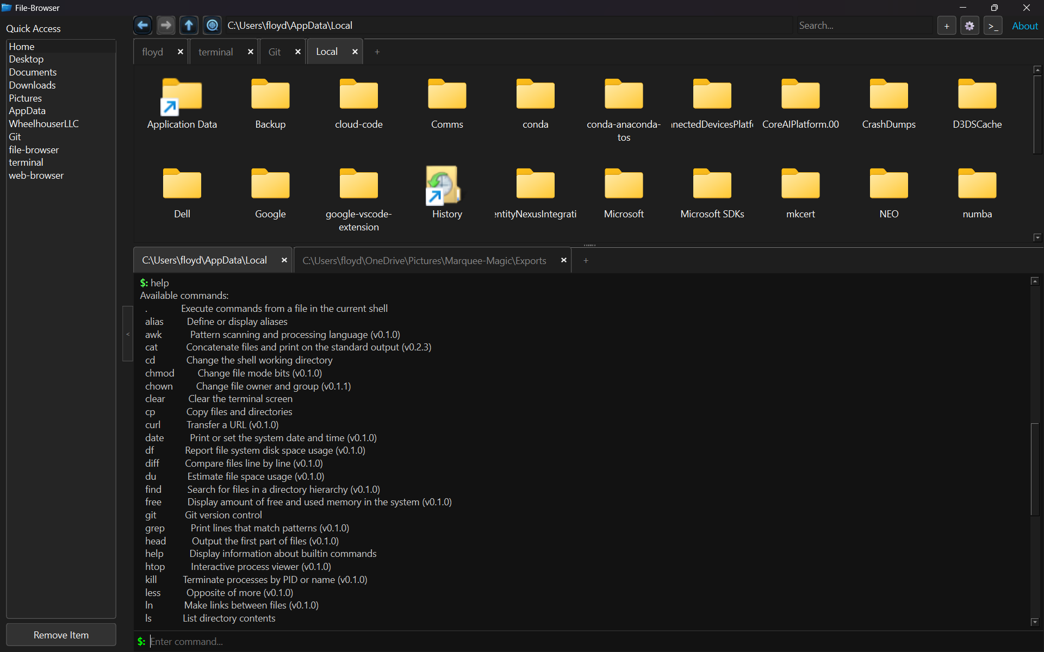Open the CrashDumps folder
Screen dimensions: 1044x652
click(888, 104)
